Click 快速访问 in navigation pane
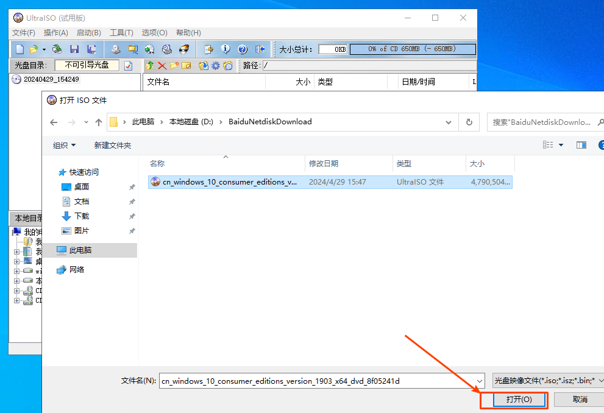This screenshot has width=604, height=413. (x=83, y=172)
